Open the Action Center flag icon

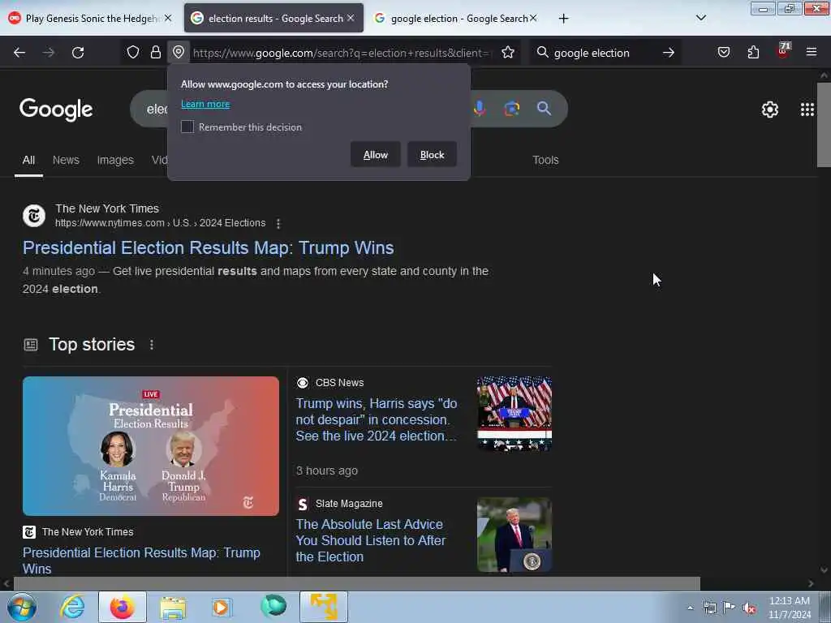[x=730, y=608]
